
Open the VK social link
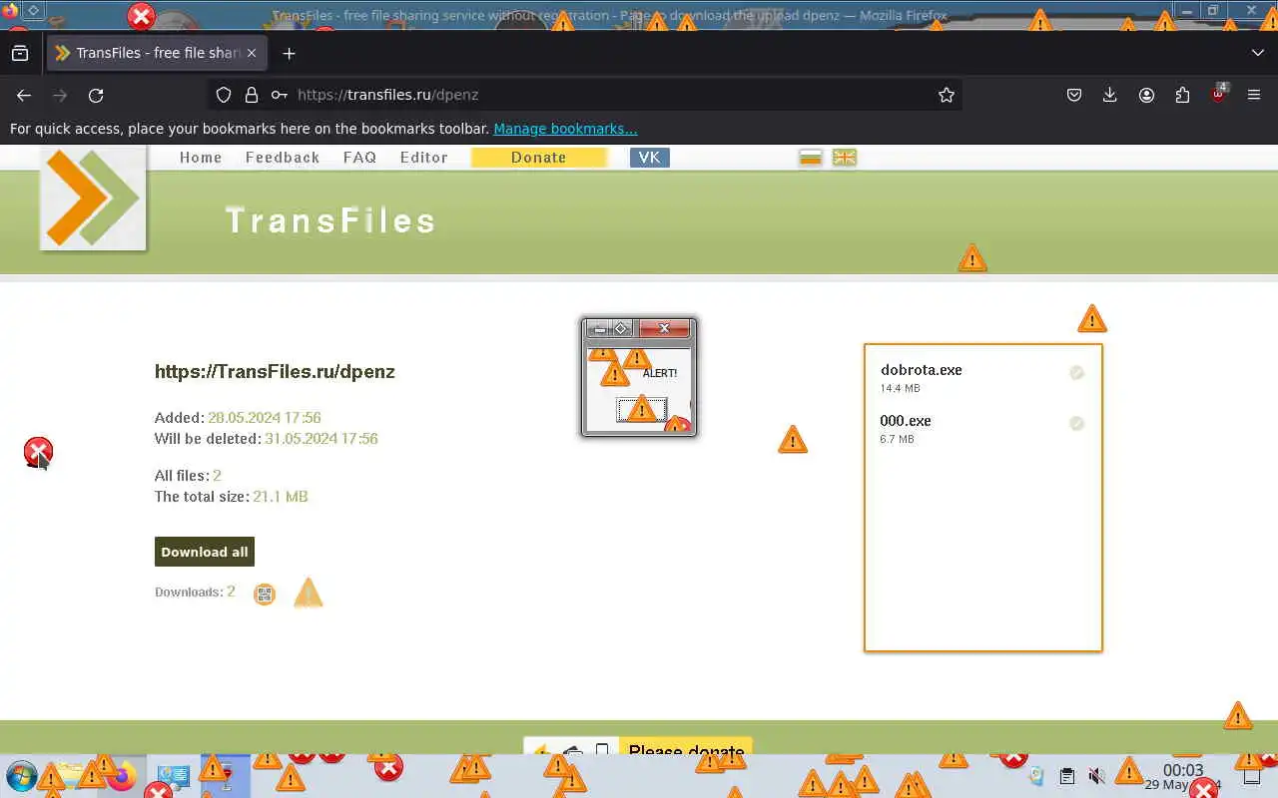[x=650, y=158]
